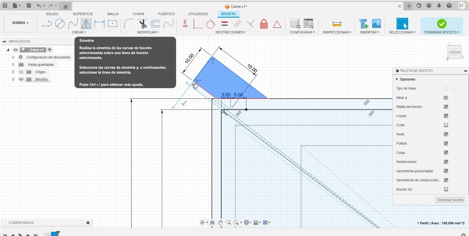469x236 pixels.
Task: Open the CONFIGURAR dropdown menu
Action: pyautogui.click(x=302, y=32)
